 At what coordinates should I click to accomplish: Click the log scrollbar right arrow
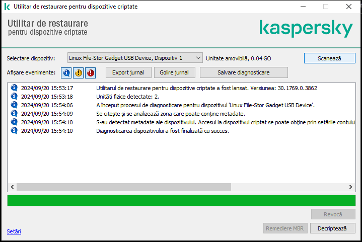pos(351,187)
